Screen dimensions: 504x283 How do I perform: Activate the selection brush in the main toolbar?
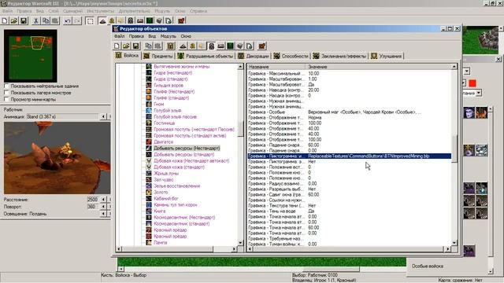(x=90, y=21)
